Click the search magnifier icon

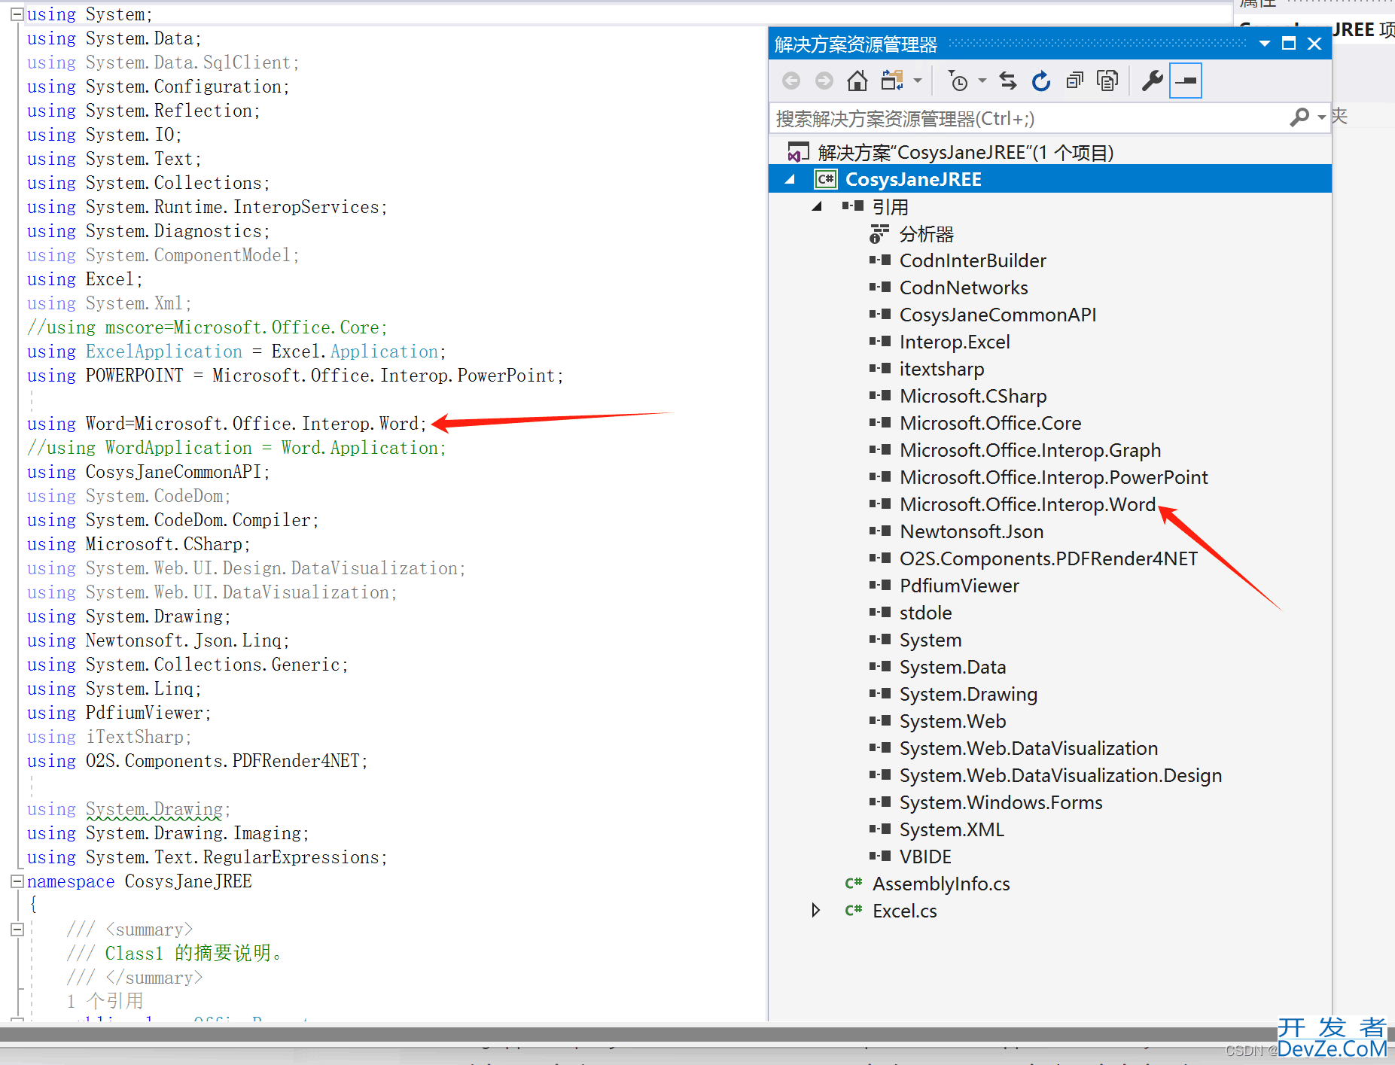click(1299, 117)
